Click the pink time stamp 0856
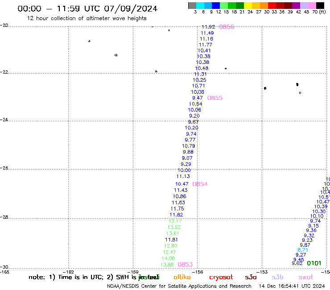Image resolution: width=330 pixels, height=290 pixels. [x=227, y=27]
